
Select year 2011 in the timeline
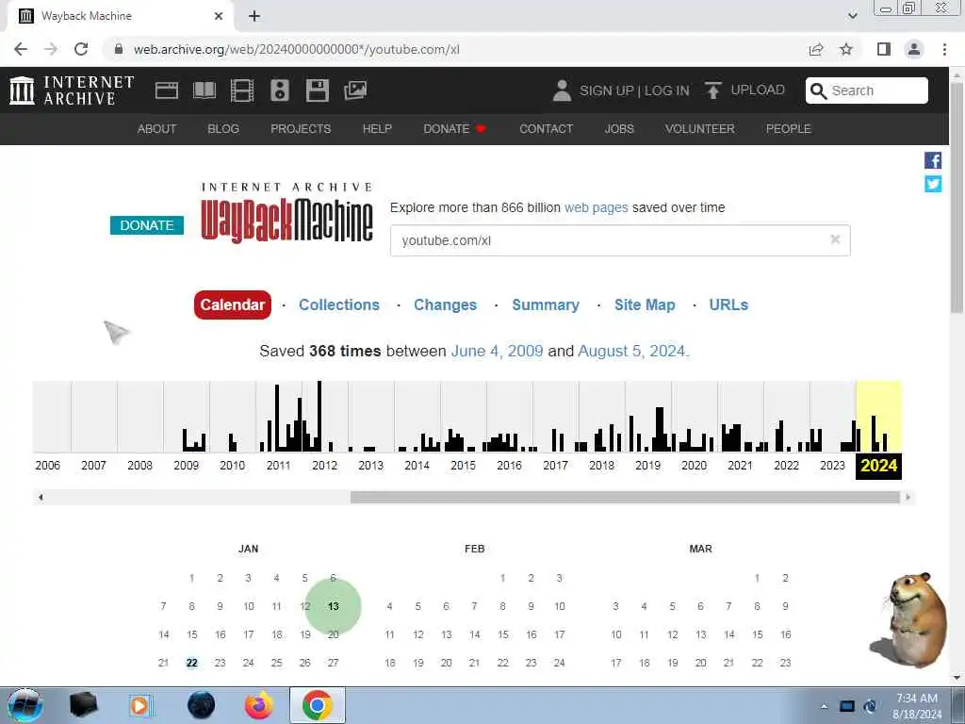pos(278,466)
